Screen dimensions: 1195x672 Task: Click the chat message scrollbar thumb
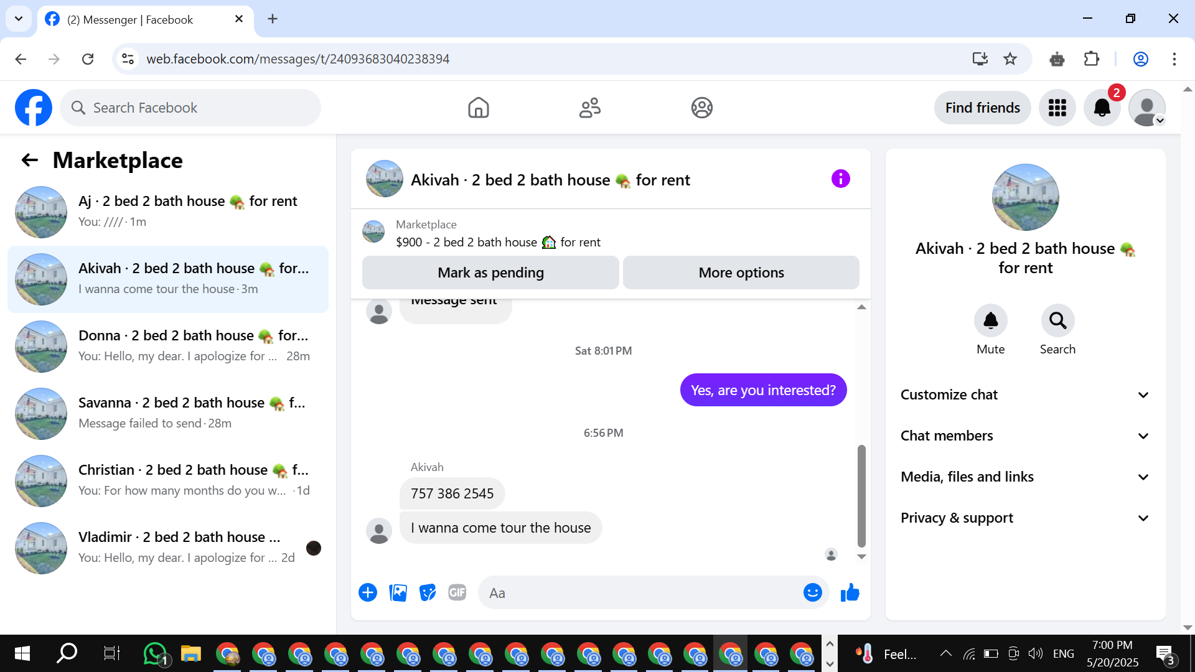tap(861, 495)
